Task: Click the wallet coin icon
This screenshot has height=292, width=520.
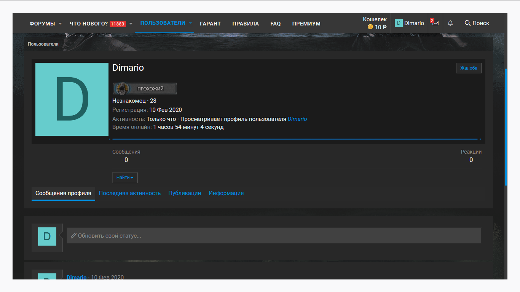Action: pos(370,27)
